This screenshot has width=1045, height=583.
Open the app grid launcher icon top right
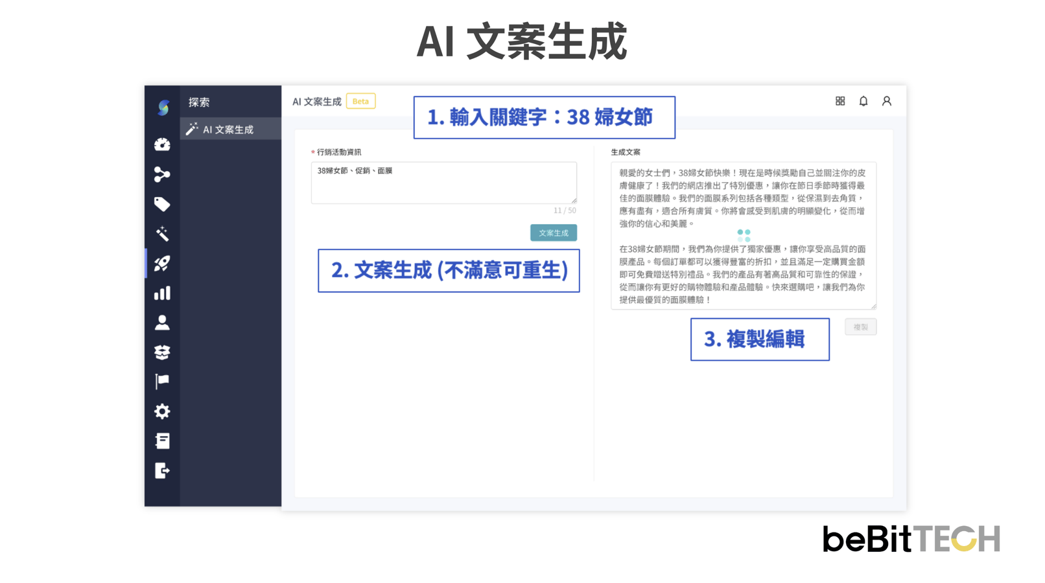tap(840, 101)
